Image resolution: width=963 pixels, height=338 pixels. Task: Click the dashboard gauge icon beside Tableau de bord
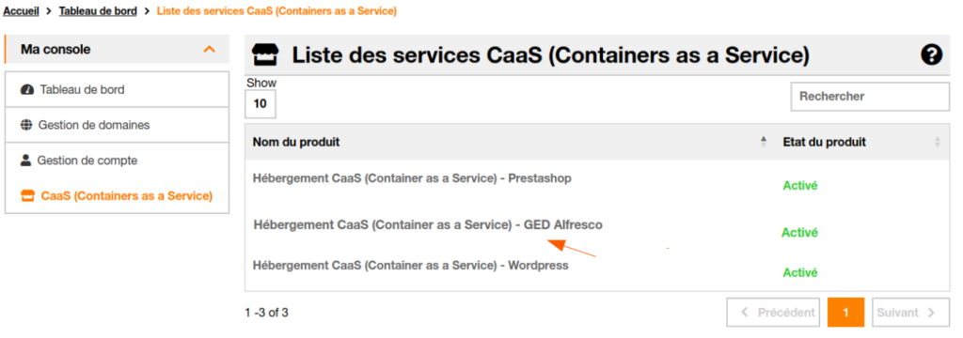27,89
